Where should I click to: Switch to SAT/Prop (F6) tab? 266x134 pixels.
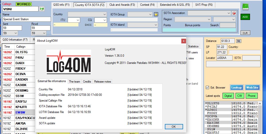click(x=204, y=5)
